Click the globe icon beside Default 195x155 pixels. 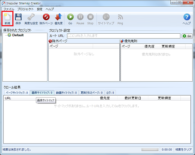9,35
